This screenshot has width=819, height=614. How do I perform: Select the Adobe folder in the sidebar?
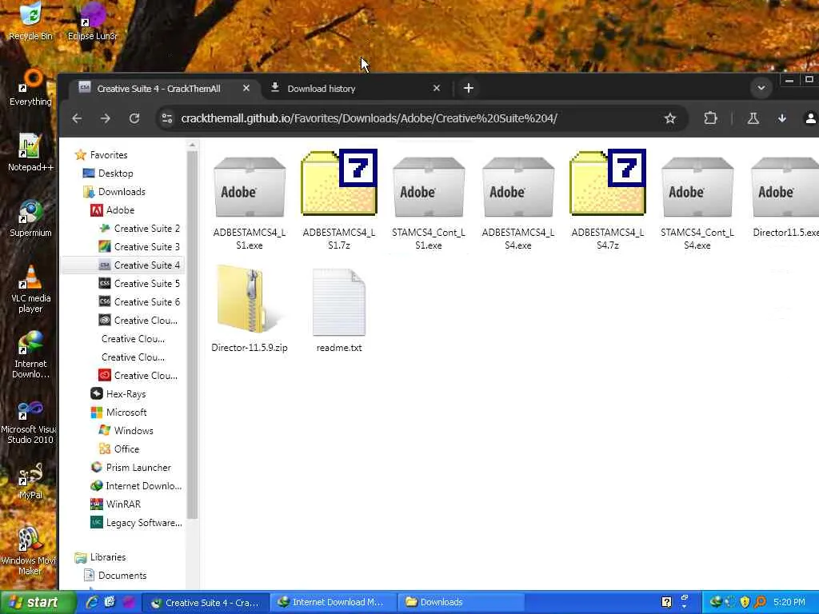click(113, 210)
